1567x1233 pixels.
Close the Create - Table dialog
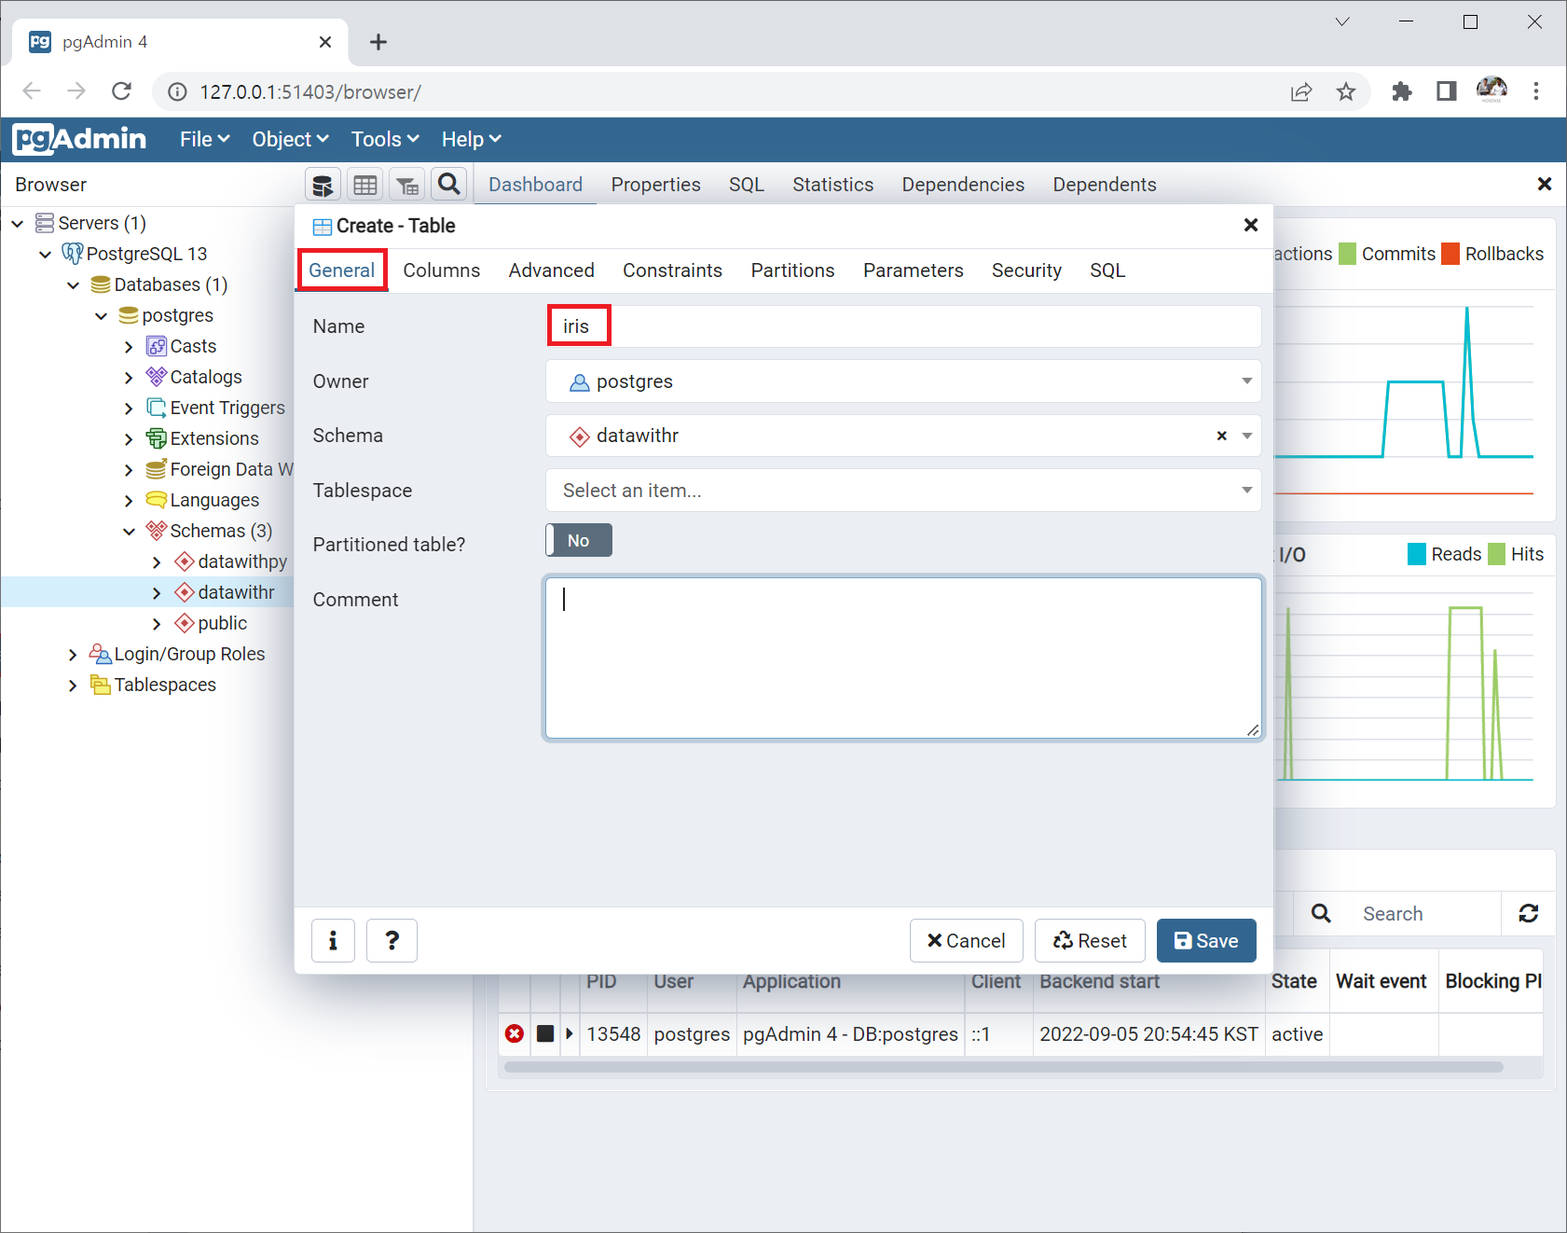pos(1251,225)
